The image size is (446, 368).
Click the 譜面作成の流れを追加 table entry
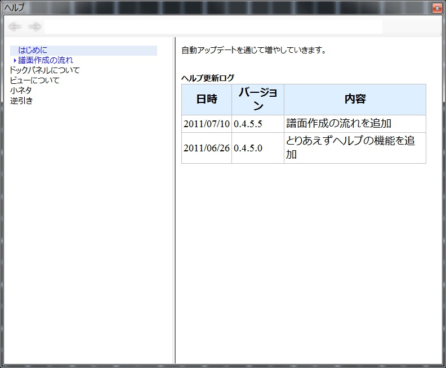[338, 124]
